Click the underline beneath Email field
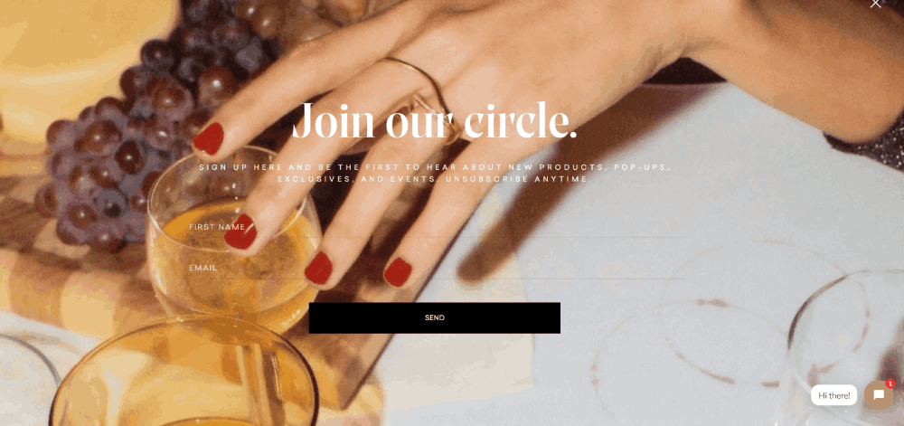Image resolution: width=904 pixels, height=426 pixels. (x=437, y=279)
